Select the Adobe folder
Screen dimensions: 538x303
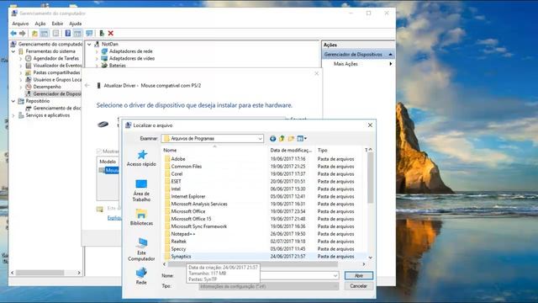(x=178, y=159)
